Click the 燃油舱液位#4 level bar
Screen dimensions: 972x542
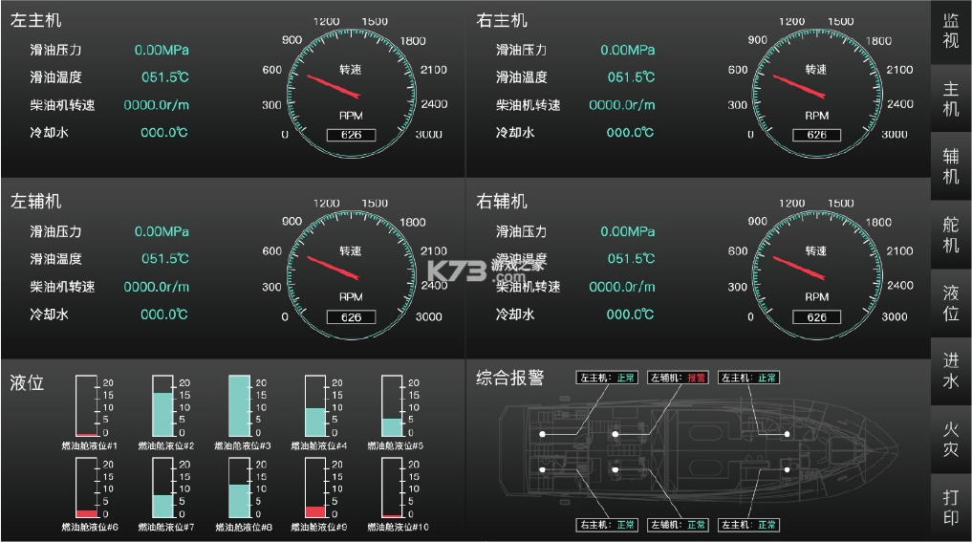[315, 405]
